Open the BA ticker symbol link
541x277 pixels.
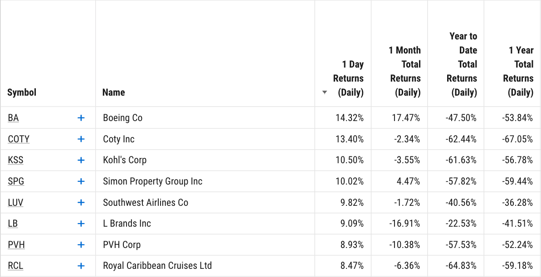(x=13, y=118)
